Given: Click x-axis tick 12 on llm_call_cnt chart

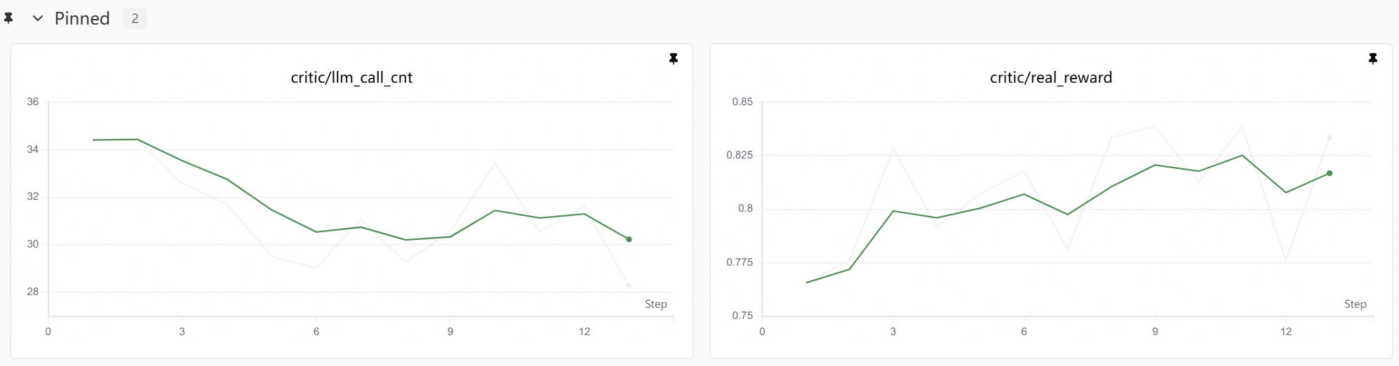Looking at the screenshot, I should (x=584, y=332).
